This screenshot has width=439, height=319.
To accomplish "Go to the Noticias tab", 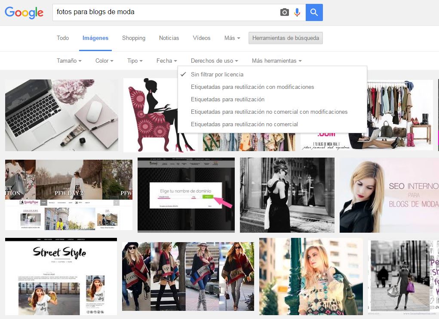I will tap(169, 38).
